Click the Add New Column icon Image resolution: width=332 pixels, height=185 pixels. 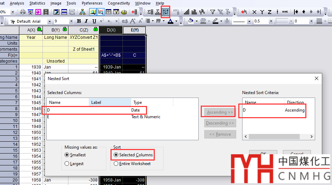click(134, 12)
